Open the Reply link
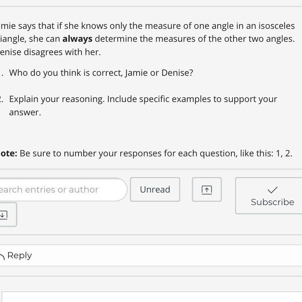The width and height of the screenshot is (302, 302). click(19, 255)
